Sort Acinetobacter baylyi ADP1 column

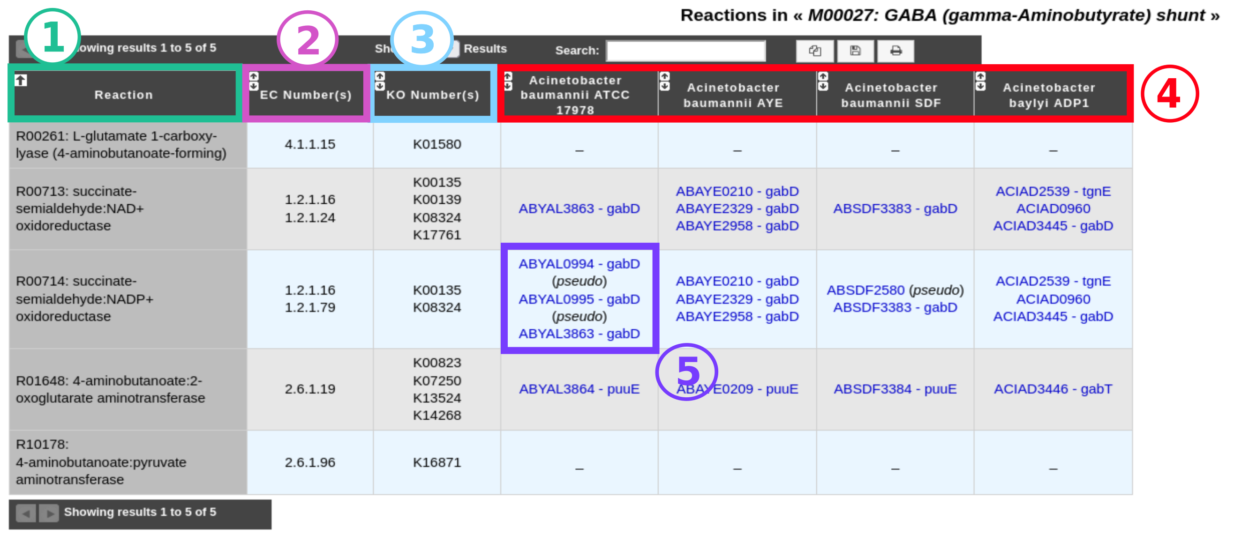[981, 81]
